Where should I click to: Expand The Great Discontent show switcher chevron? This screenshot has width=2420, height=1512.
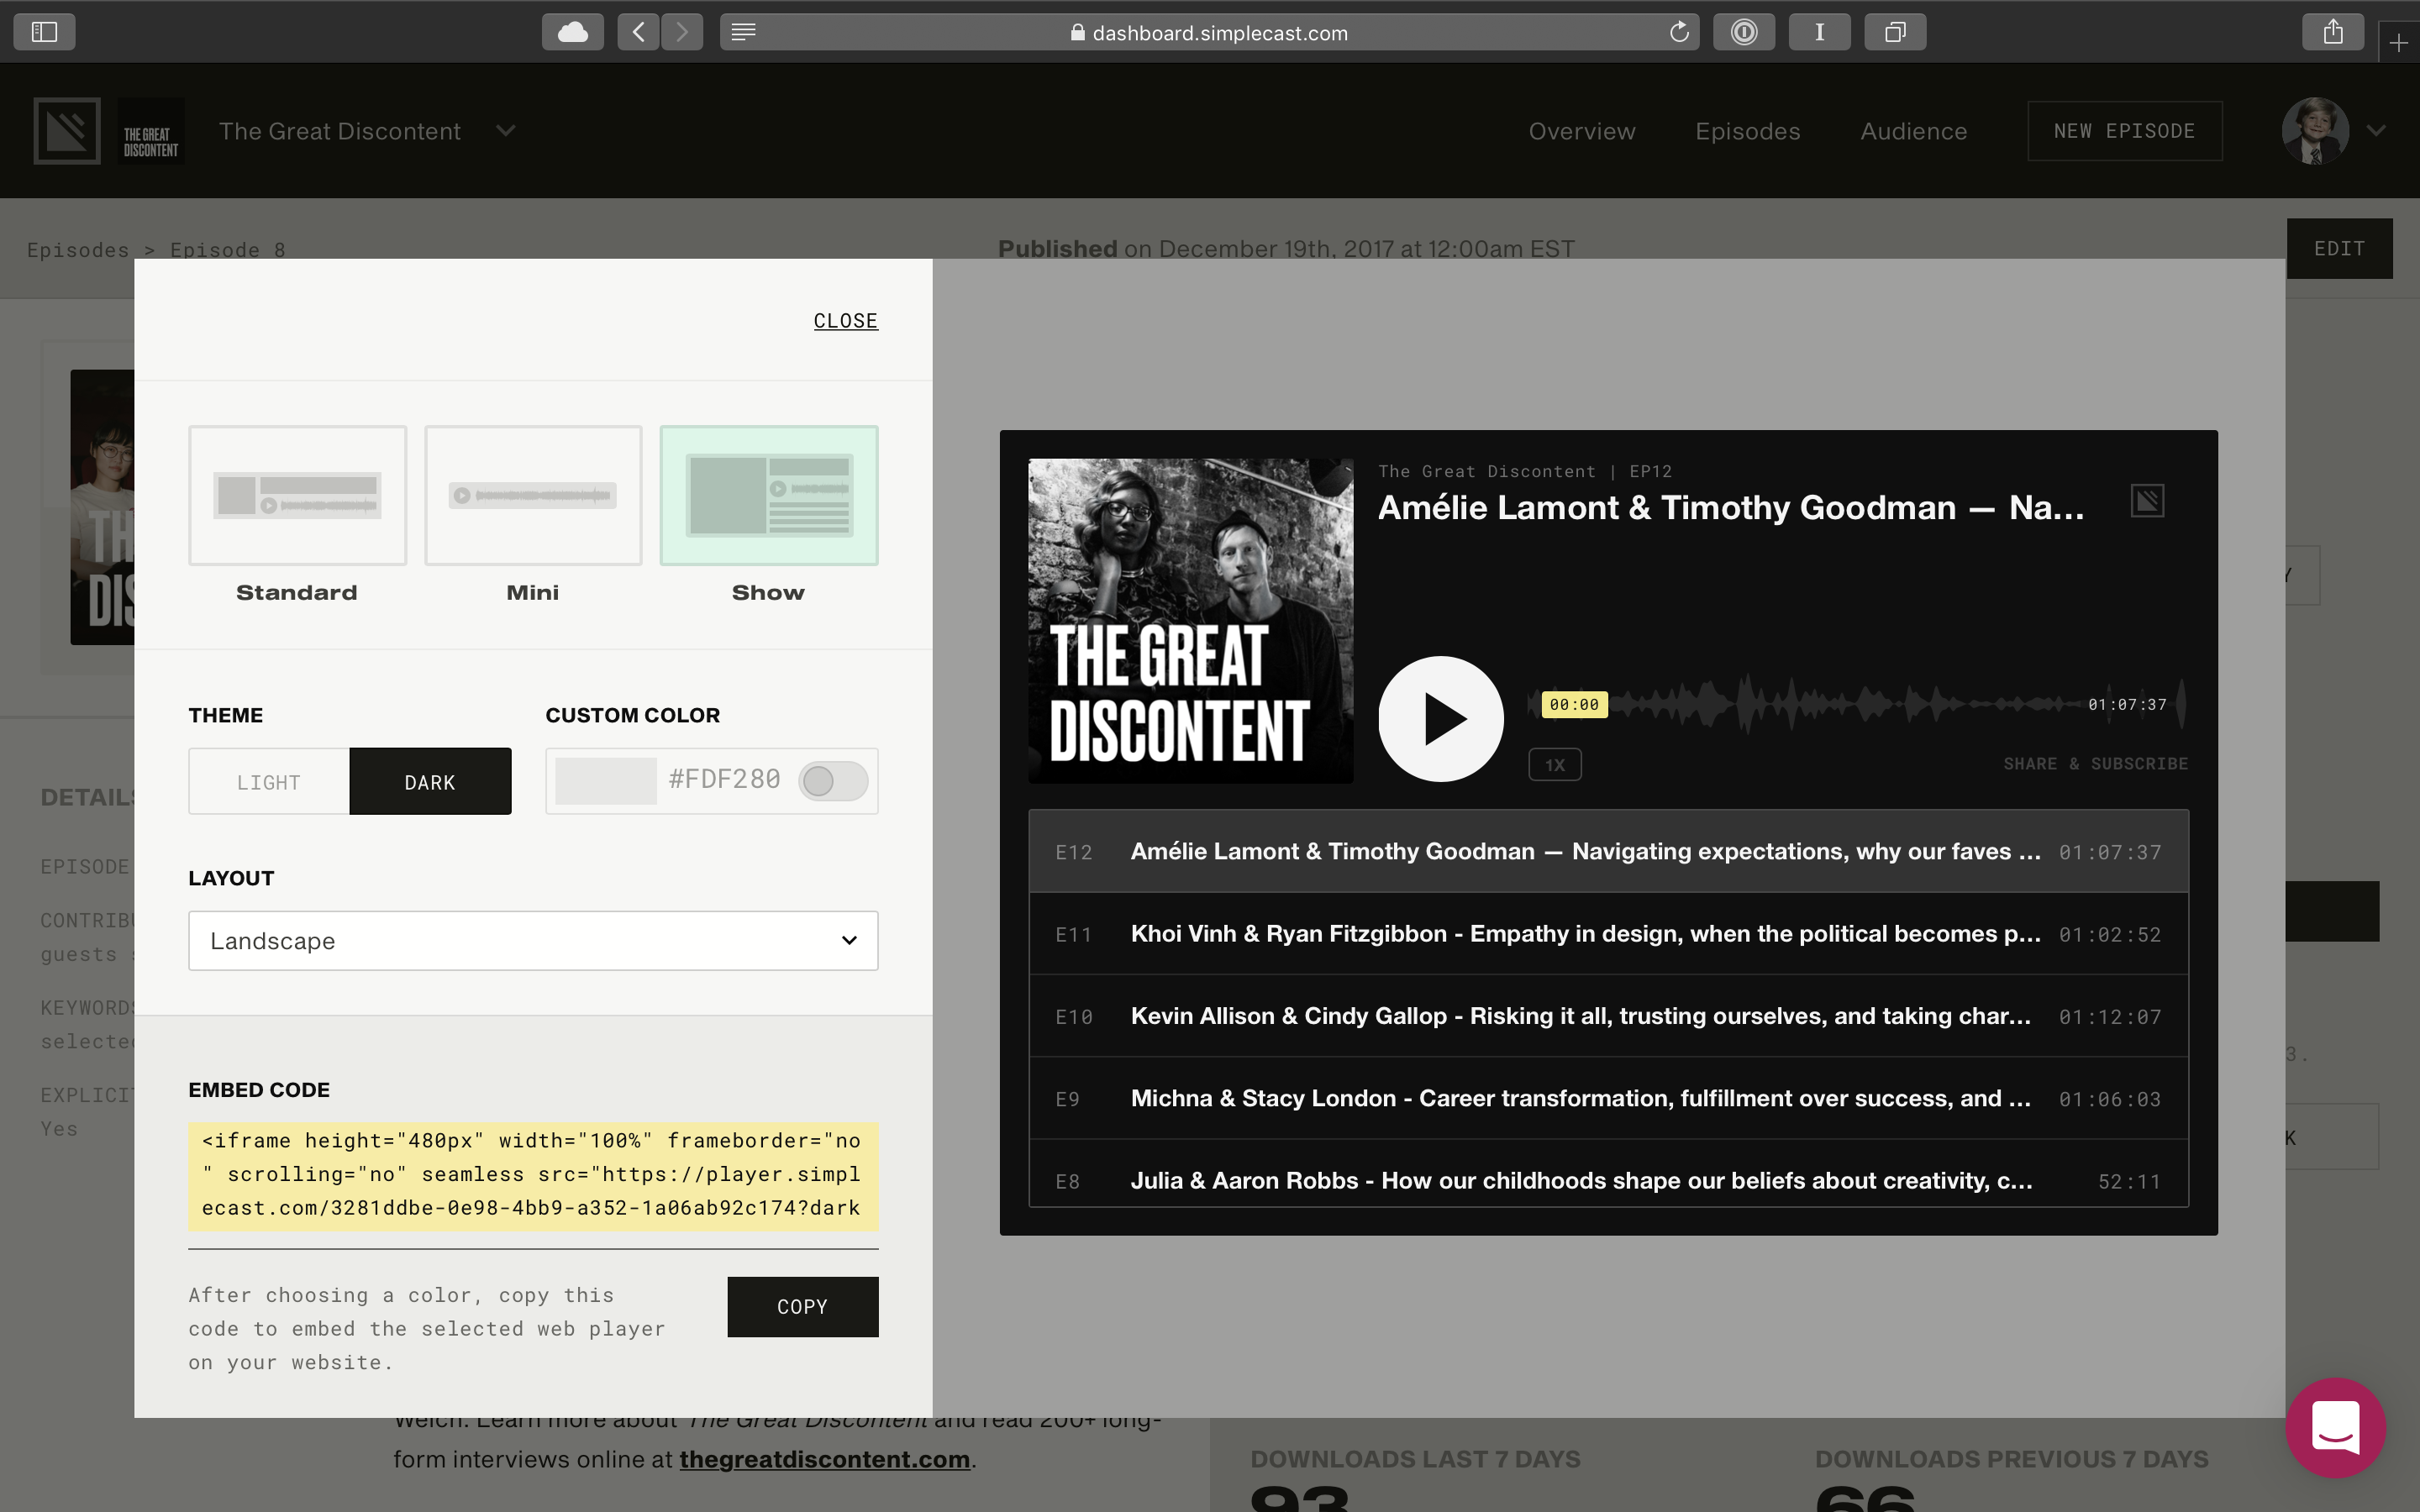506,131
